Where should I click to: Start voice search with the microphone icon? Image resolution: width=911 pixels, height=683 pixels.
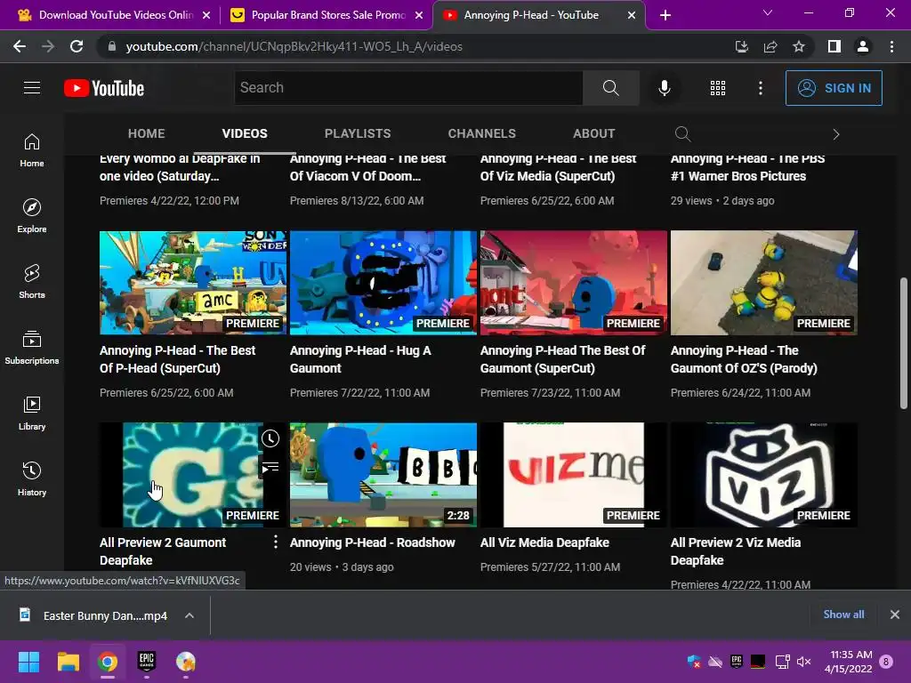tap(664, 88)
